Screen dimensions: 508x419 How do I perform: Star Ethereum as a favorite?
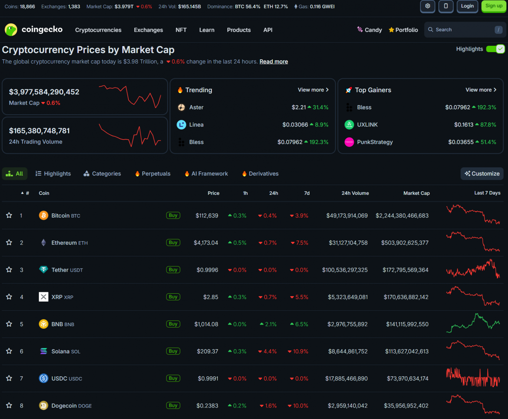9,242
